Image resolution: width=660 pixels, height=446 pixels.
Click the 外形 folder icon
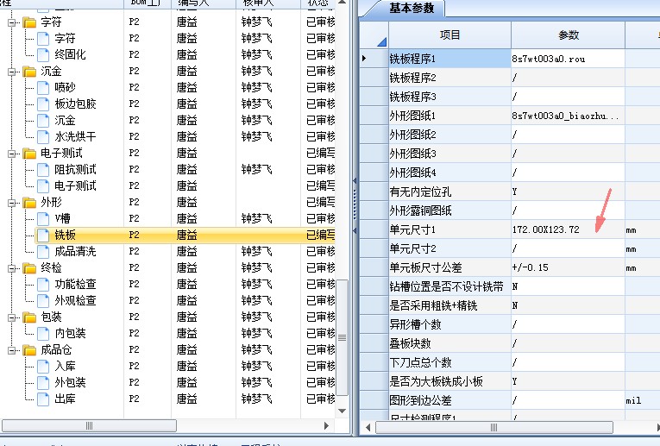click(x=29, y=203)
